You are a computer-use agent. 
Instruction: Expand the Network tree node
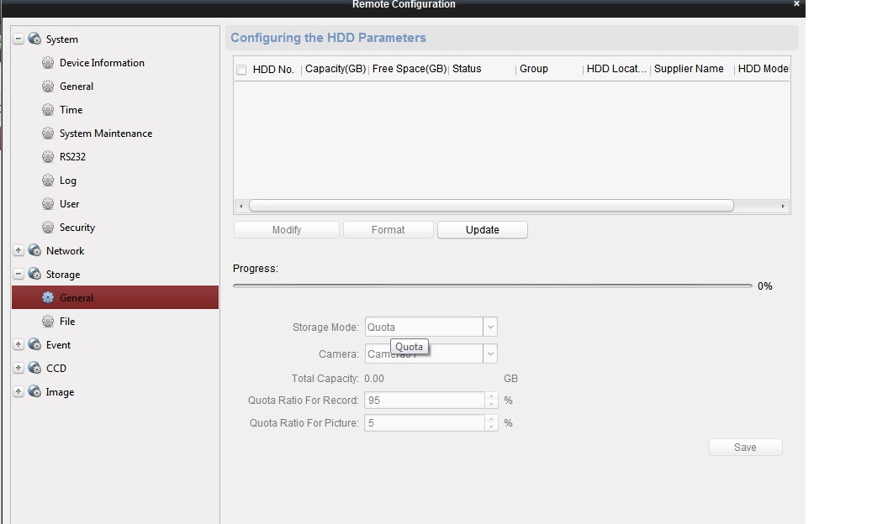18,251
